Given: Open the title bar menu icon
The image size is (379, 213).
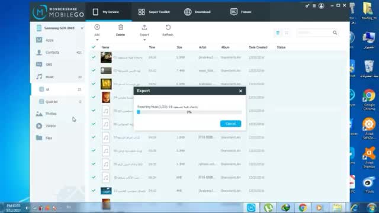Looking at the screenshot, I should coord(314,6).
